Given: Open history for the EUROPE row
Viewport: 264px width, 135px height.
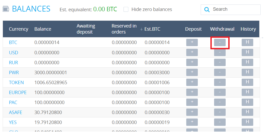Looking at the screenshot, I should click(247, 92).
